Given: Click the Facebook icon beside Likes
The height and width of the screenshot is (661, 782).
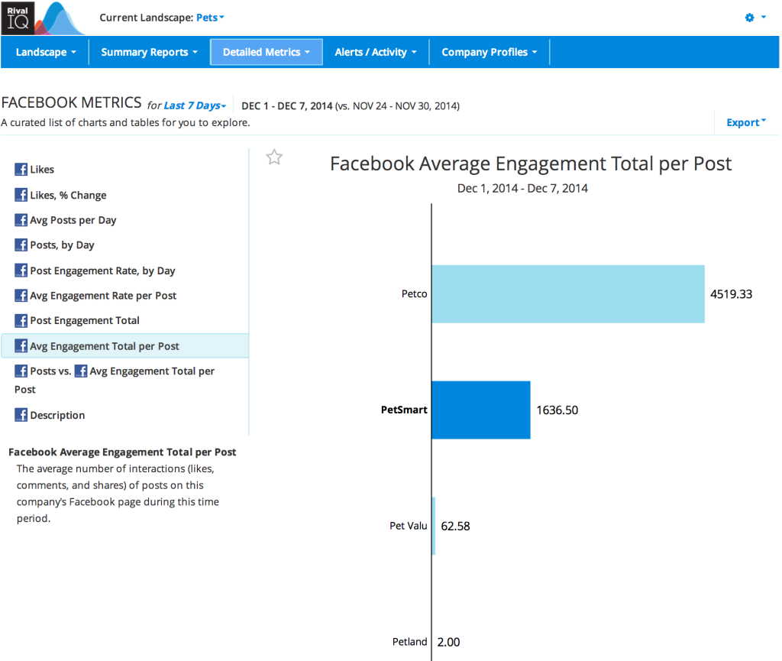Looking at the screenshot, I should click(21, 169).
